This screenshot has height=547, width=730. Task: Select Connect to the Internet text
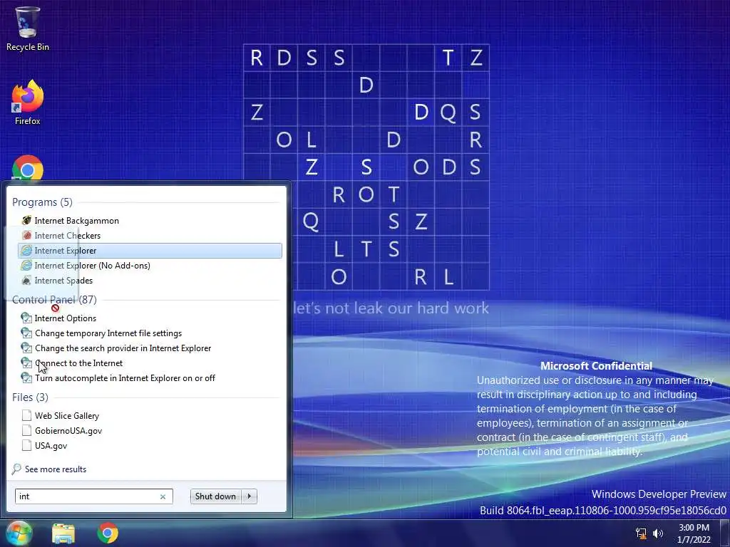(x=78, y=363)
